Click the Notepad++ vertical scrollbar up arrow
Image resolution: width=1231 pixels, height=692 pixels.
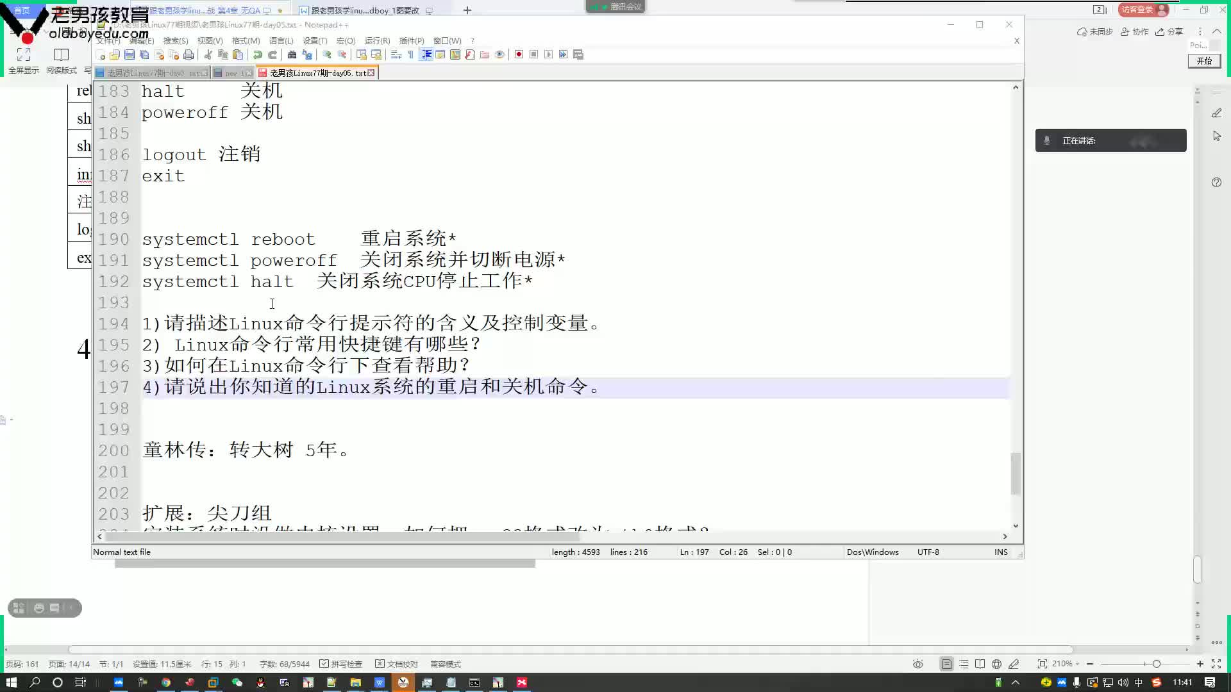[1016, 87]
